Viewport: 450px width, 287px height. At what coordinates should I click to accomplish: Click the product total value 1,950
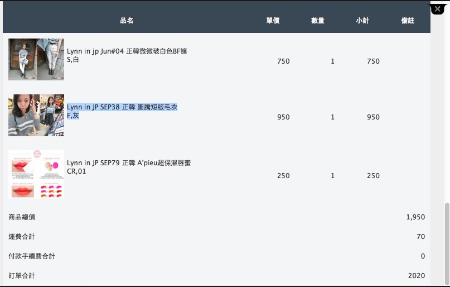coord(415,217)
